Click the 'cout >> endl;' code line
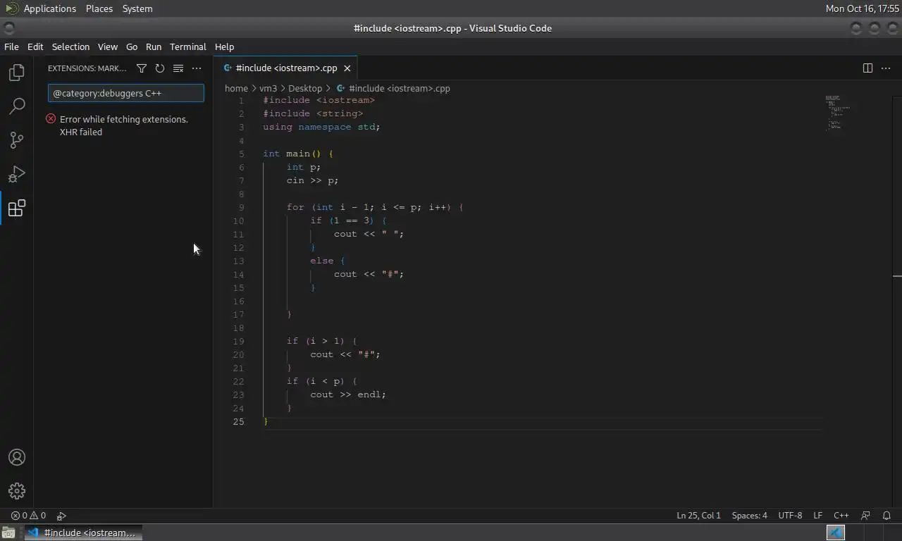 (348, 394)
